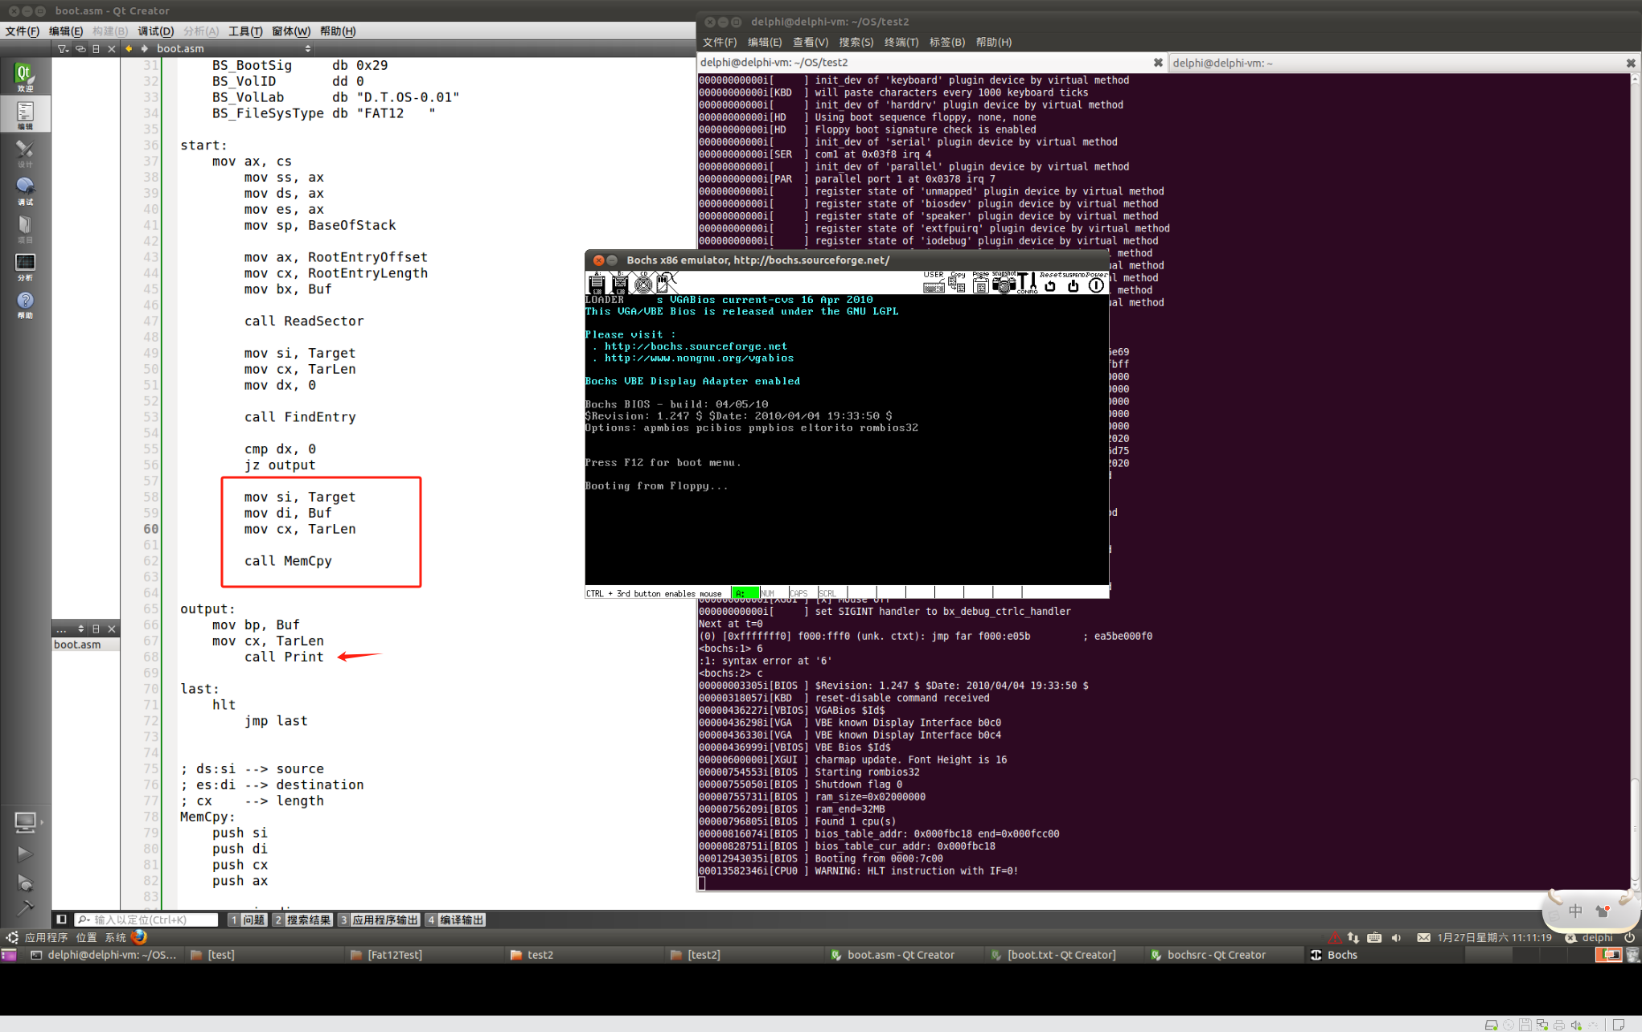The width and height of the screenshot is (1642, 1032).
Task: Click Bochs Reset icon
Action: tap(1049, 285)
